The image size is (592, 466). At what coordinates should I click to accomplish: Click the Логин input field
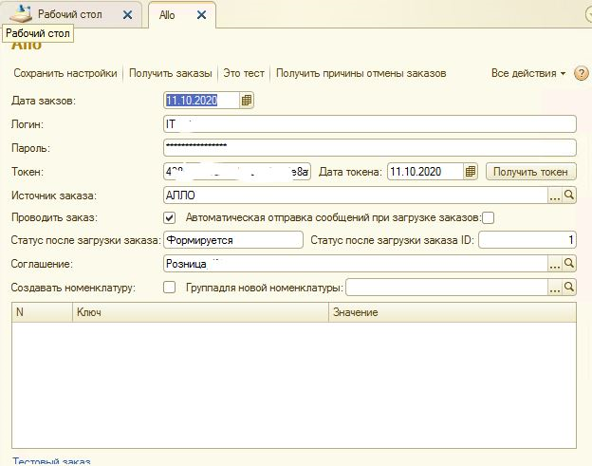370,124
